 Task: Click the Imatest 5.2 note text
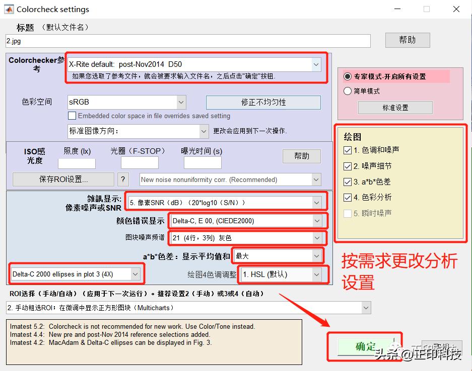pos(132,327)
